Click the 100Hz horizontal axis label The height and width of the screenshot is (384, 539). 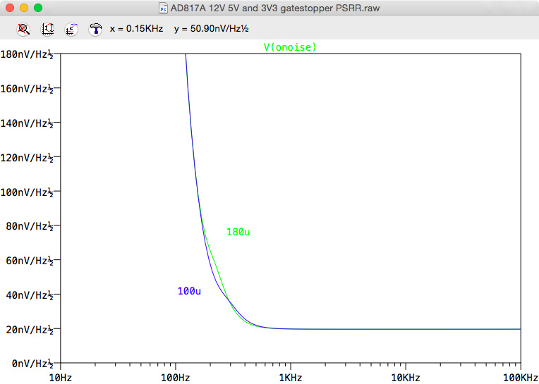tap(175, 378)
